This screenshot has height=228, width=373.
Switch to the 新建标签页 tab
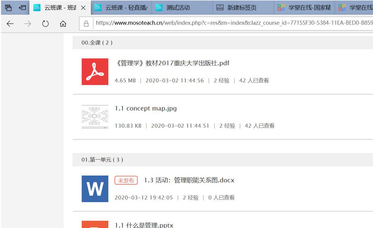click(243, 8)
